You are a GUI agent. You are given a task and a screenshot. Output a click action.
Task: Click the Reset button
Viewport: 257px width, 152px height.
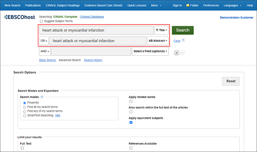(231, 81)
